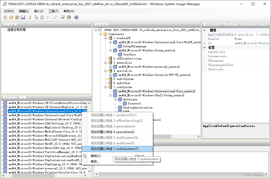This screenshot has width=271, height=179.
Task: Select amd64_Microsoft-Windows-IE-InternetExplorer in Windows image list
Action: (x=48, y=107)
